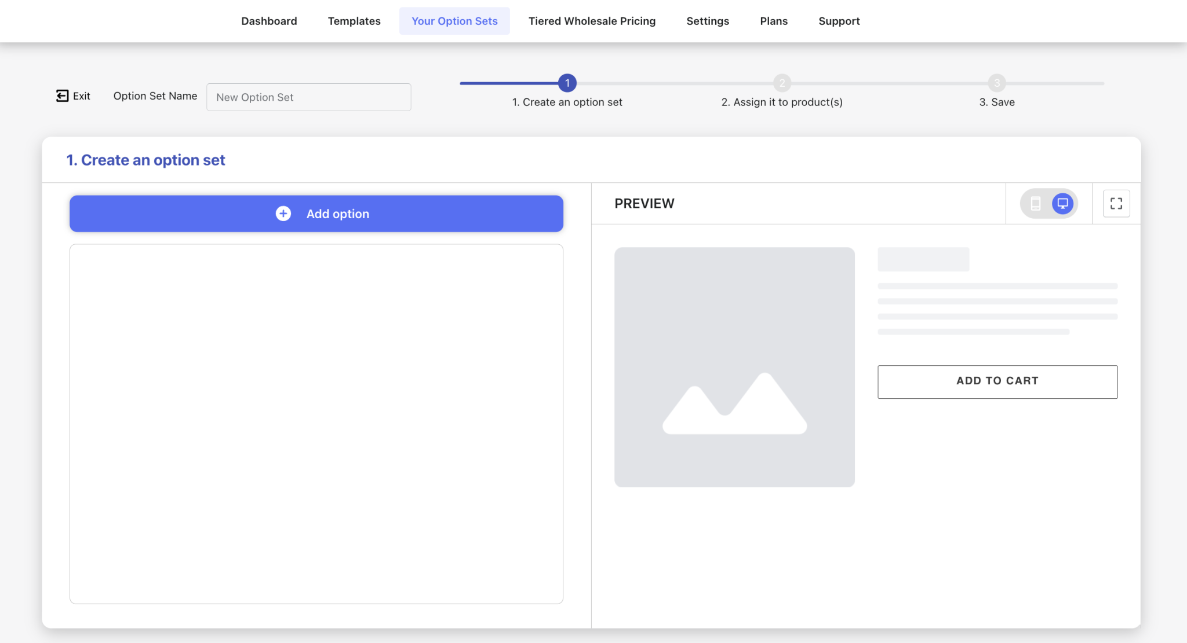Click the Exit icon to leave the editor
The width and height of the screenshot is (1187, 643).
point(62,95)
